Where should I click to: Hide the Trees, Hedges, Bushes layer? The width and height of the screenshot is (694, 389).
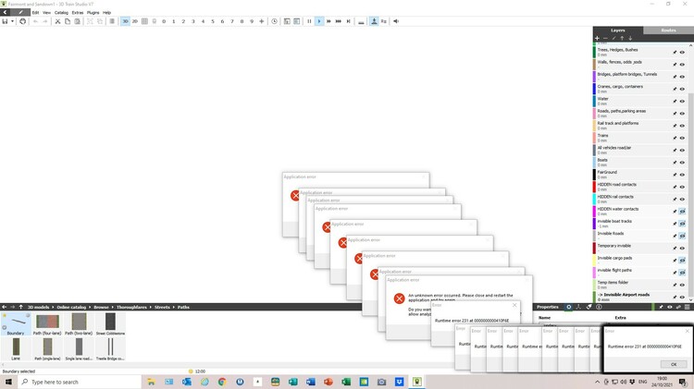point(682,52)
